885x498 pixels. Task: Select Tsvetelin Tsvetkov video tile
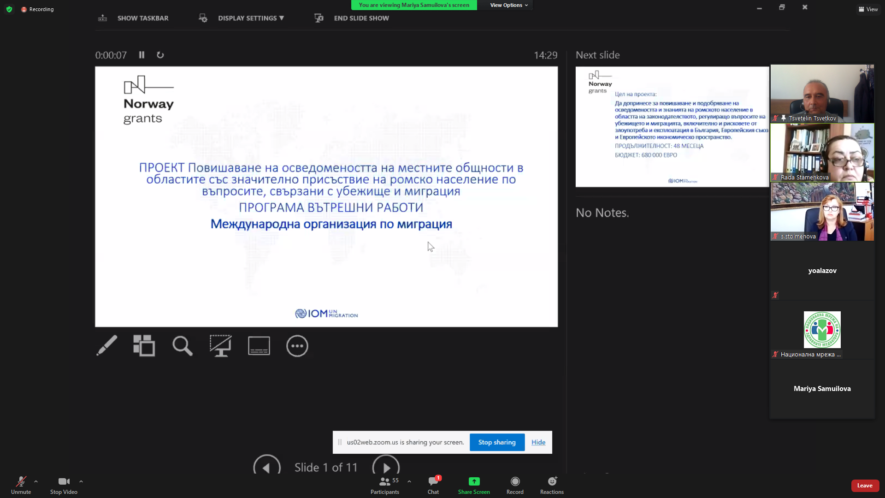tap(822, 94)
